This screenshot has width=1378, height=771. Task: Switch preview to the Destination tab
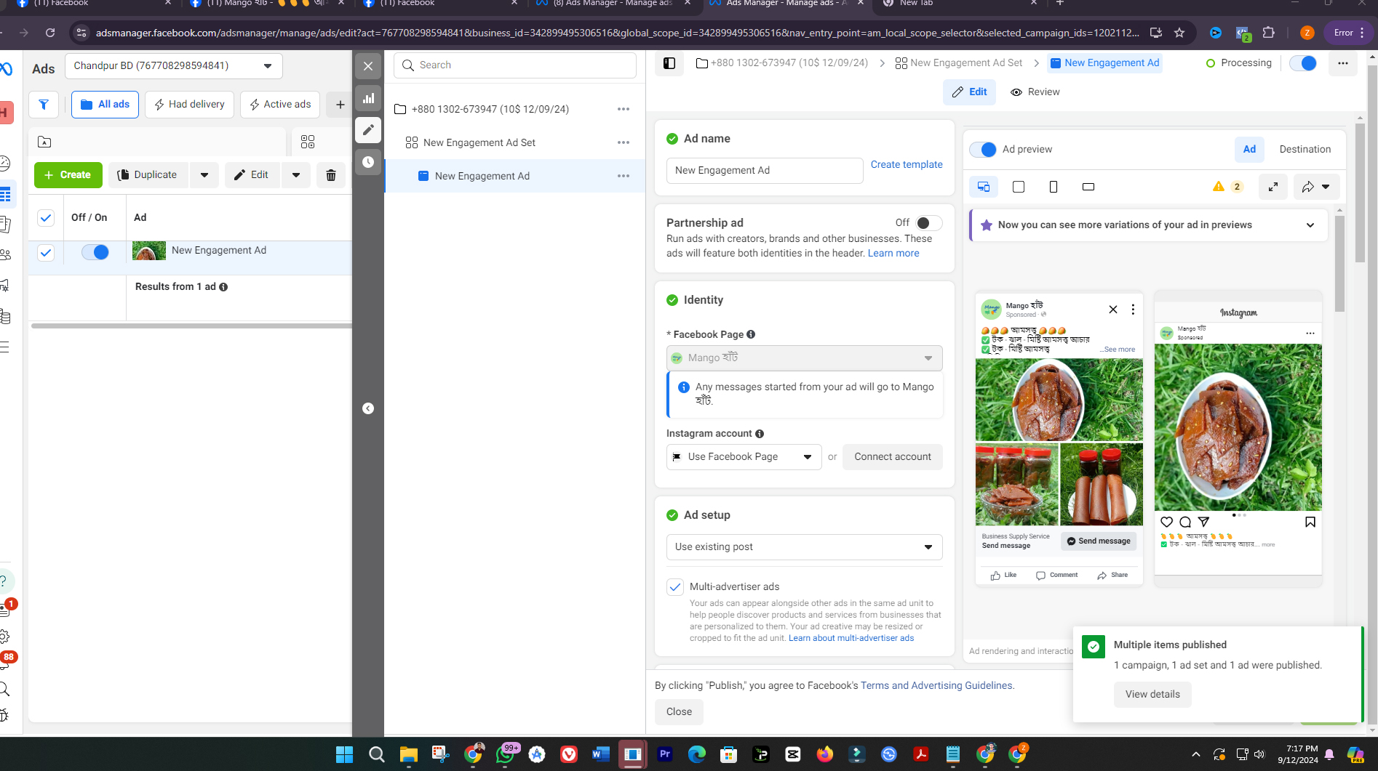pos(1305,150)
